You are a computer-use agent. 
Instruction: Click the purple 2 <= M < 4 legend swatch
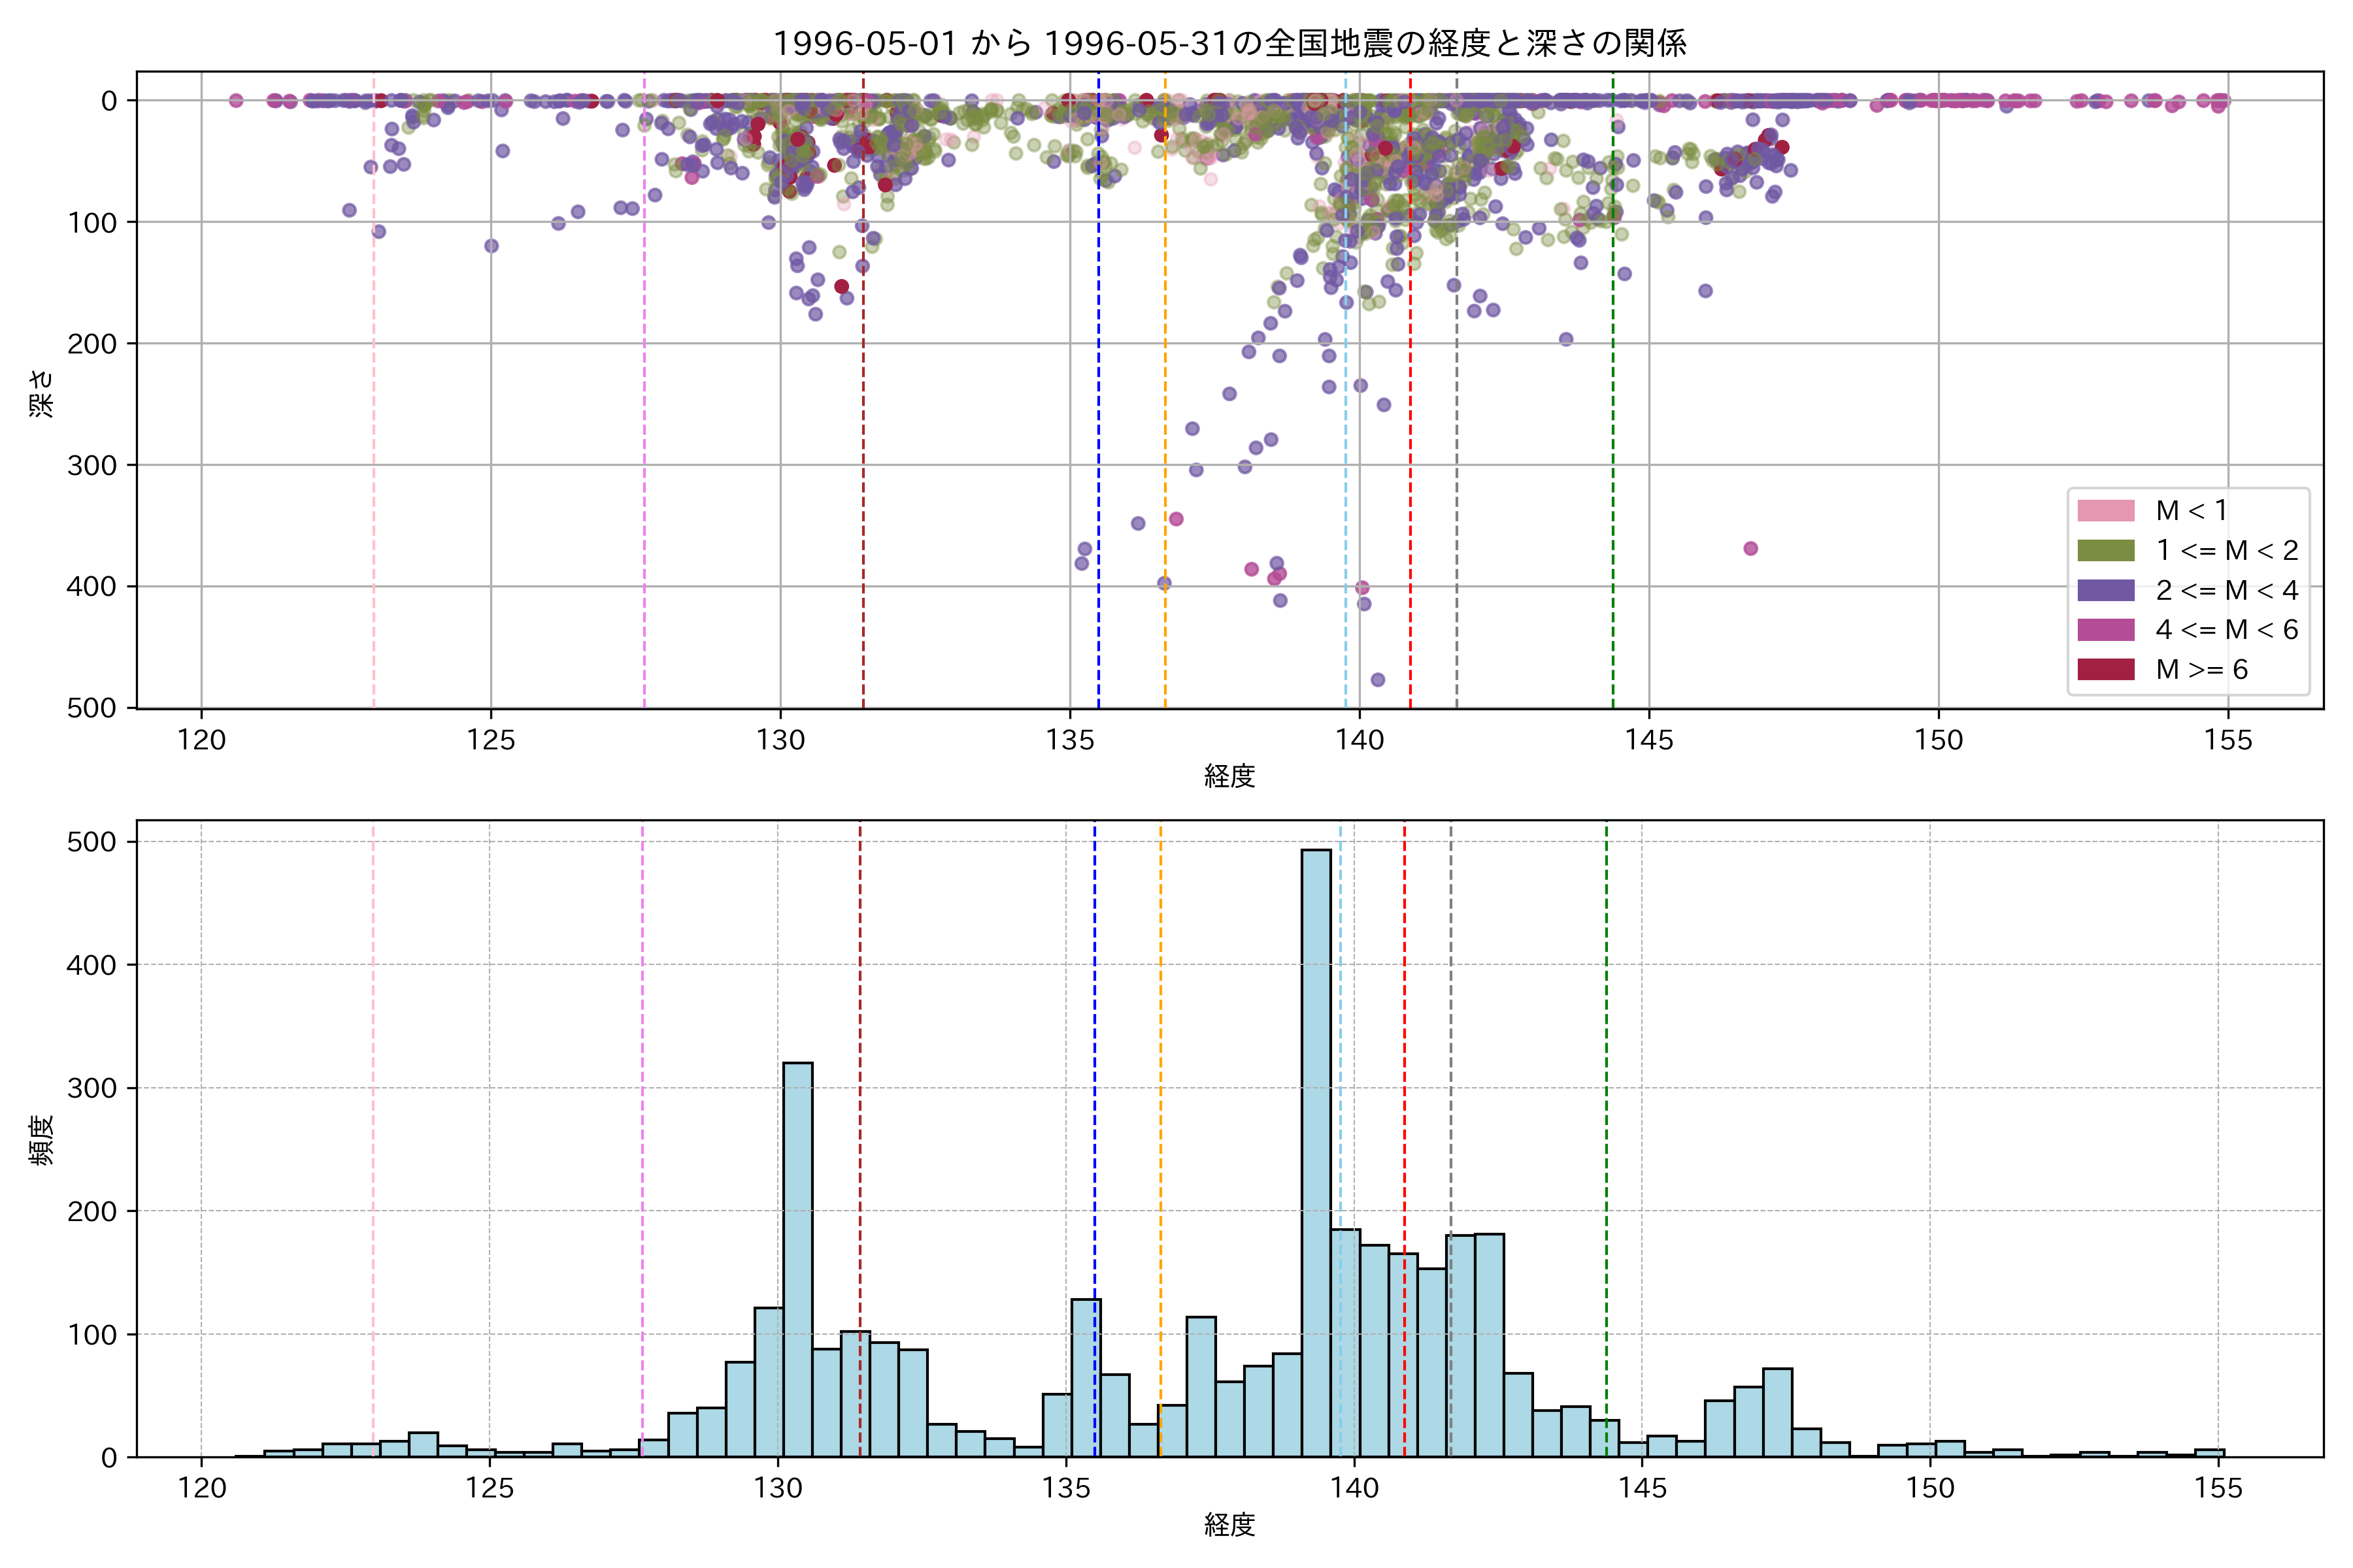[2105, 590]
